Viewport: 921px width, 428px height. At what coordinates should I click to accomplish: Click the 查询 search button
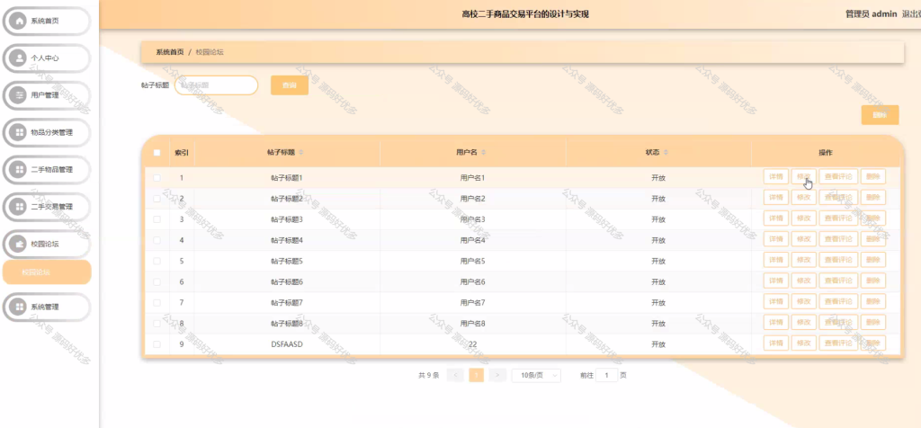click(290, 85)
